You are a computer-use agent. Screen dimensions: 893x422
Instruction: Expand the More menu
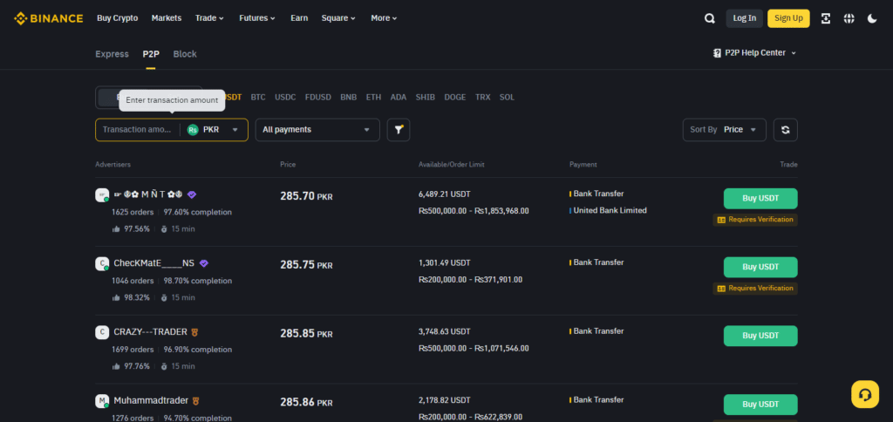pyautogui.click(x=385, y=18)
